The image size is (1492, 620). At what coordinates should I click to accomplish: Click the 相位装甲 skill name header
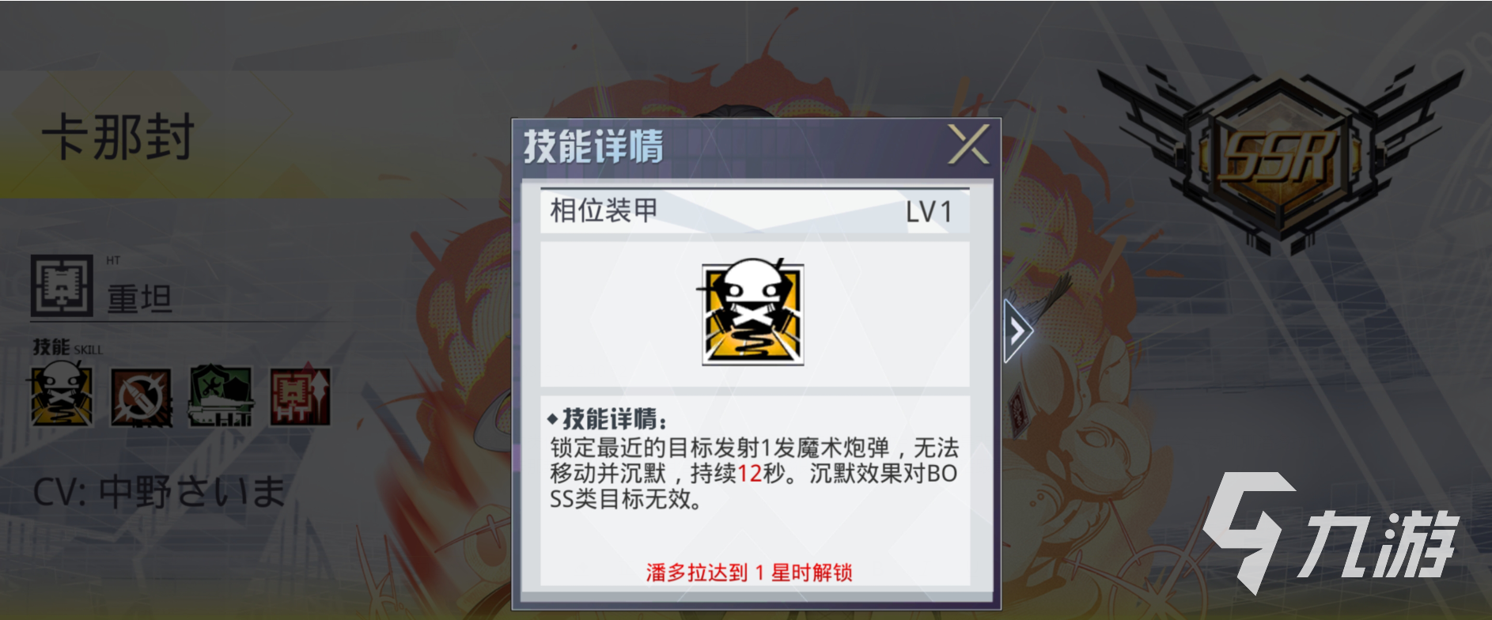[x=604, y=210]
